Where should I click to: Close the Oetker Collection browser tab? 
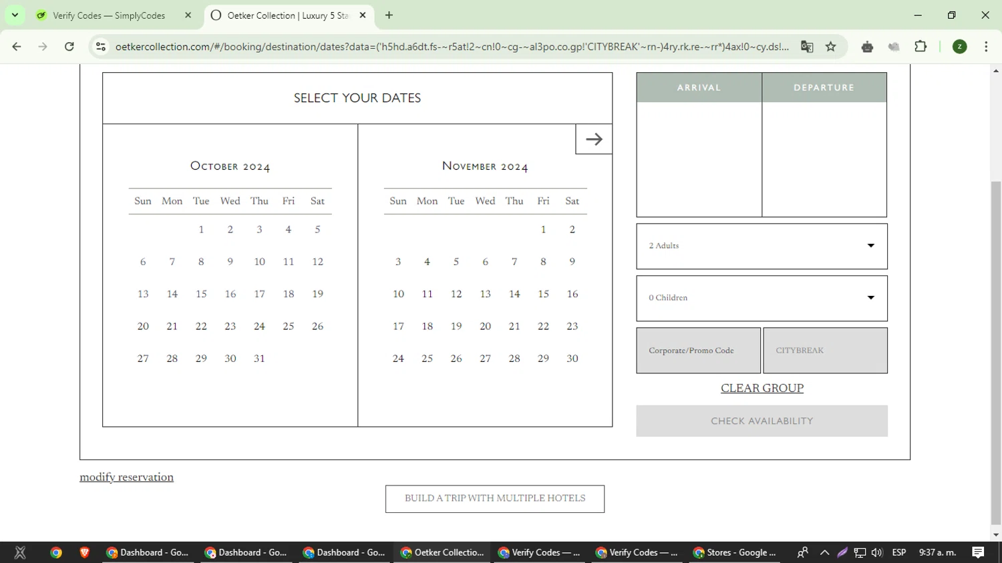[x=363, y=15]
